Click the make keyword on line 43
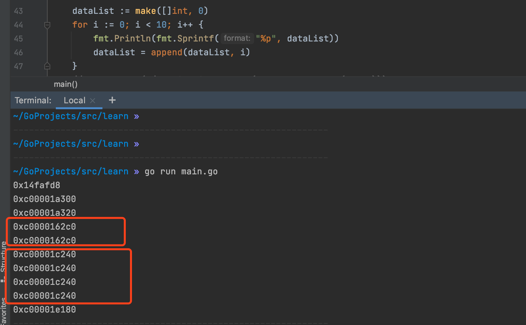This screenshot has height=325, width=526. (145, 11)
